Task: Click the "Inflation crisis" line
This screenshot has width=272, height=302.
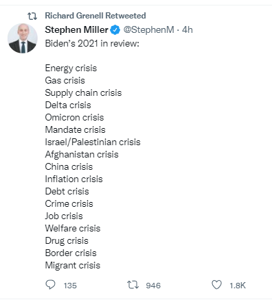Action: pos(73,179)
